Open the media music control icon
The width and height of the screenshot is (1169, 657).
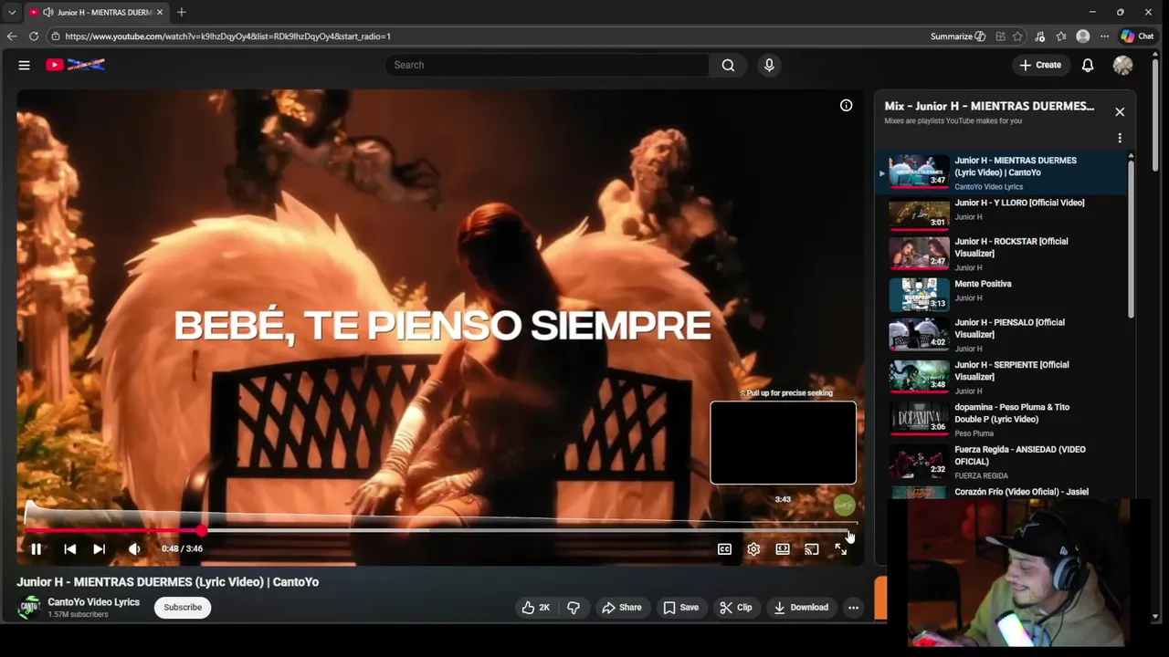click(x=1040, y=36)
